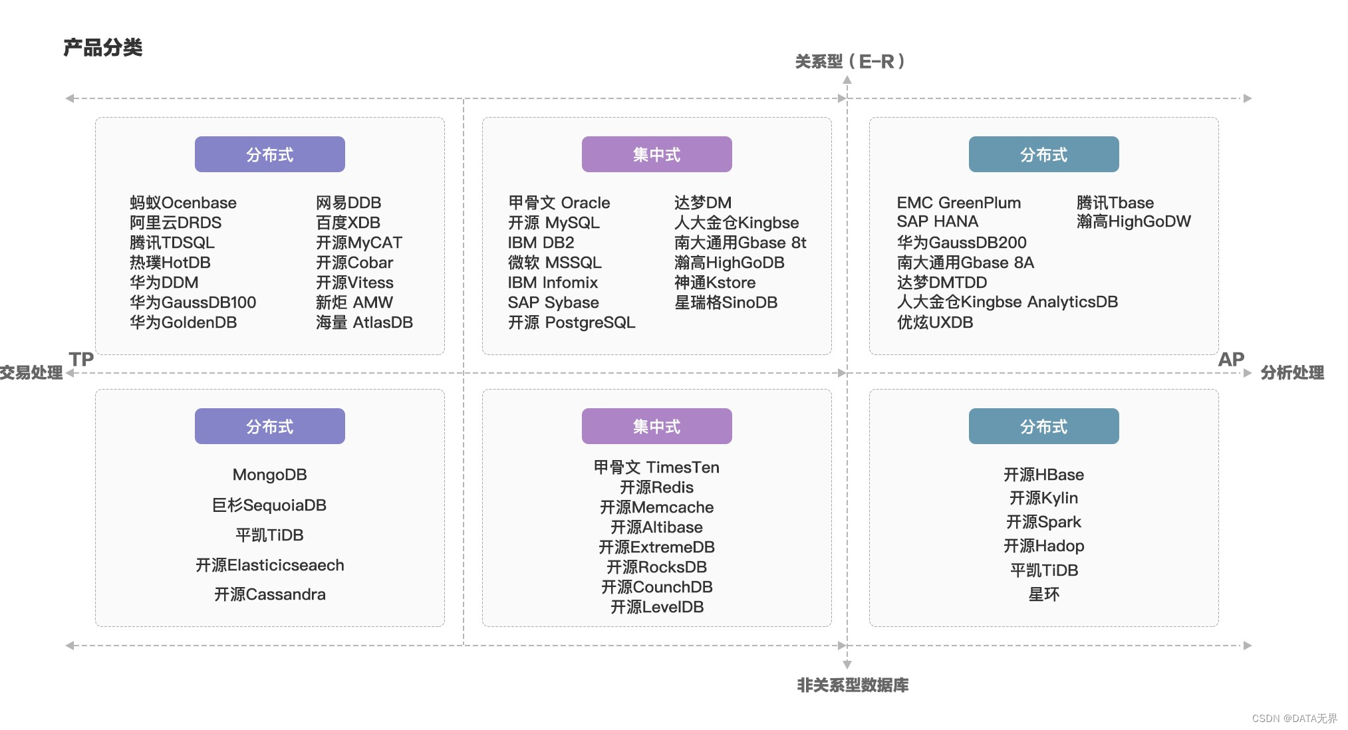This screenshot has width=1348, height=730.
Task: Click 星瑞格SinoDB entry
Action: (726, 303)
